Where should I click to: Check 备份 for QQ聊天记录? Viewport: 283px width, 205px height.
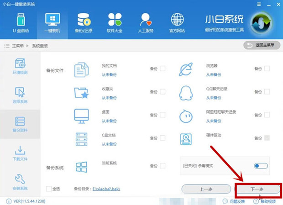[x=267, y=92]
